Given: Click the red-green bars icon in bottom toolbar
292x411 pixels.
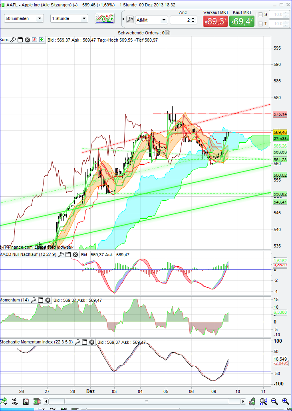Looking at the screenshot, I should [37, 401].
